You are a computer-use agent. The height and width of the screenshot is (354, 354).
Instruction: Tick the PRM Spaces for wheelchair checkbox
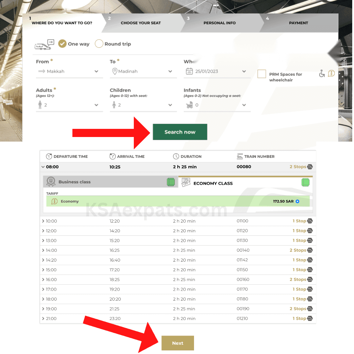[262, 74]
